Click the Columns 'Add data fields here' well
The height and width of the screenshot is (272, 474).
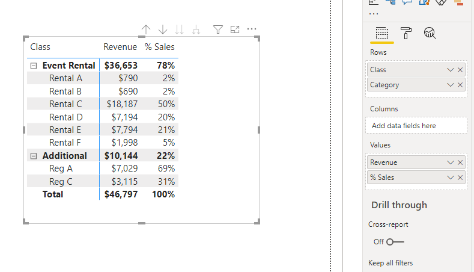click(x=416, y=126)
